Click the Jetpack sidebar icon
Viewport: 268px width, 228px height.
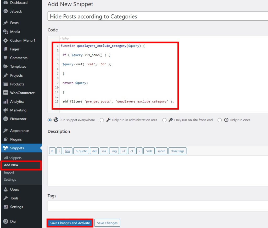coord(6,11)
